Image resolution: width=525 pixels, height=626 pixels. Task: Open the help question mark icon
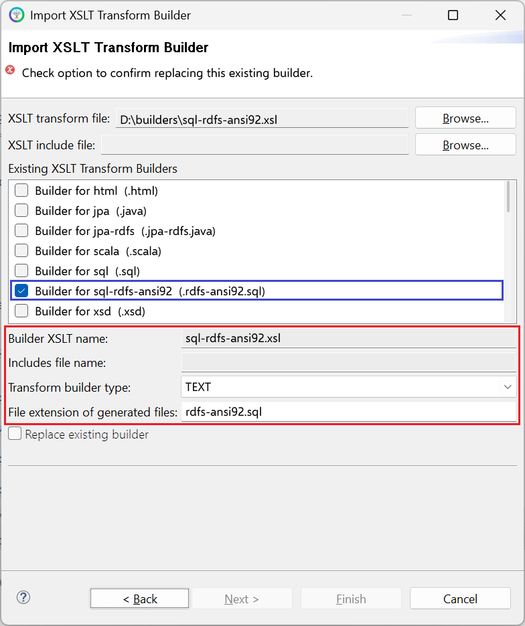point(23,598)
